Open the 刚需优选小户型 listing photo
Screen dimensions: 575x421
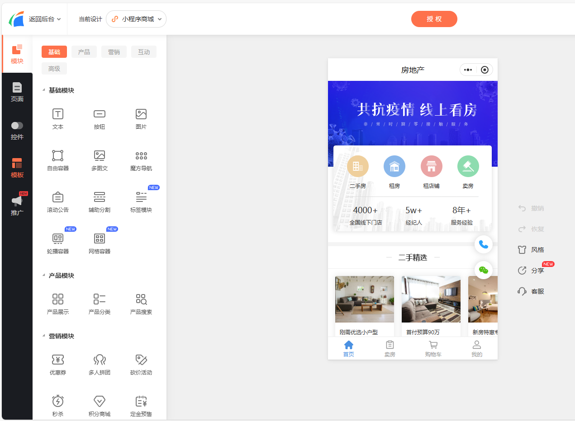(365, 299)
